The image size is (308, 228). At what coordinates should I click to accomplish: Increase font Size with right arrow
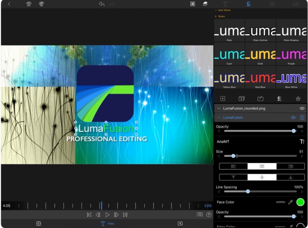[x=302, y=156]
